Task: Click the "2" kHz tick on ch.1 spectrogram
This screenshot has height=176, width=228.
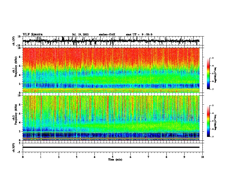Action: [20, 84]
